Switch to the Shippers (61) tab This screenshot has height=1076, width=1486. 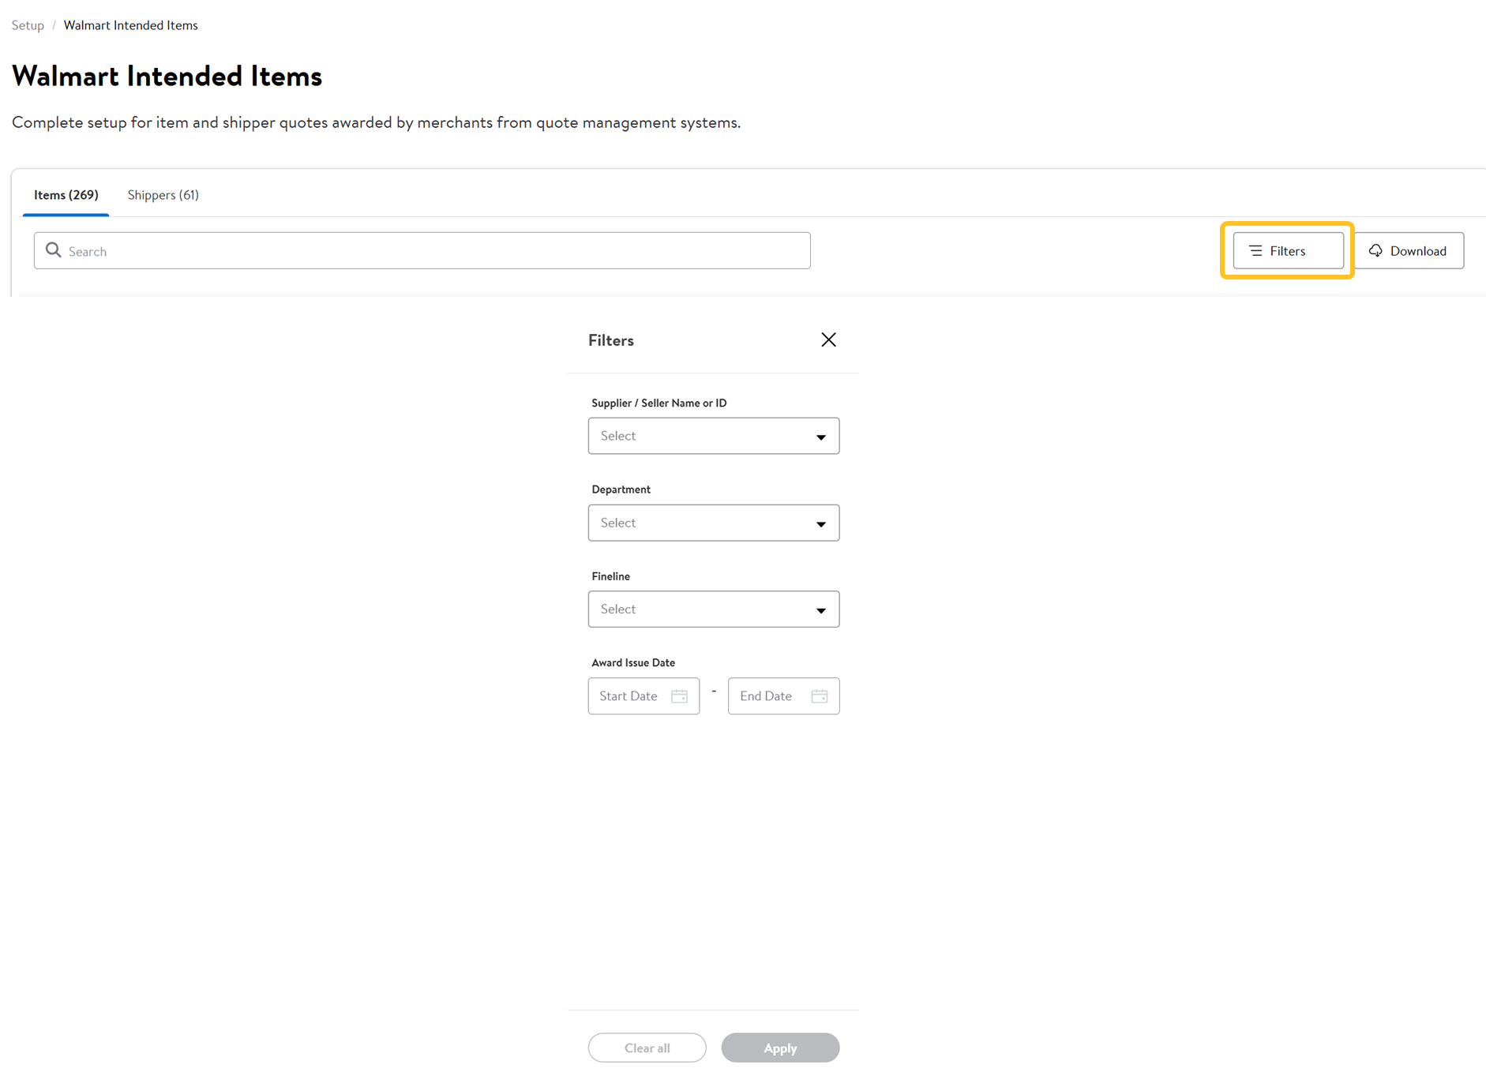163,195
